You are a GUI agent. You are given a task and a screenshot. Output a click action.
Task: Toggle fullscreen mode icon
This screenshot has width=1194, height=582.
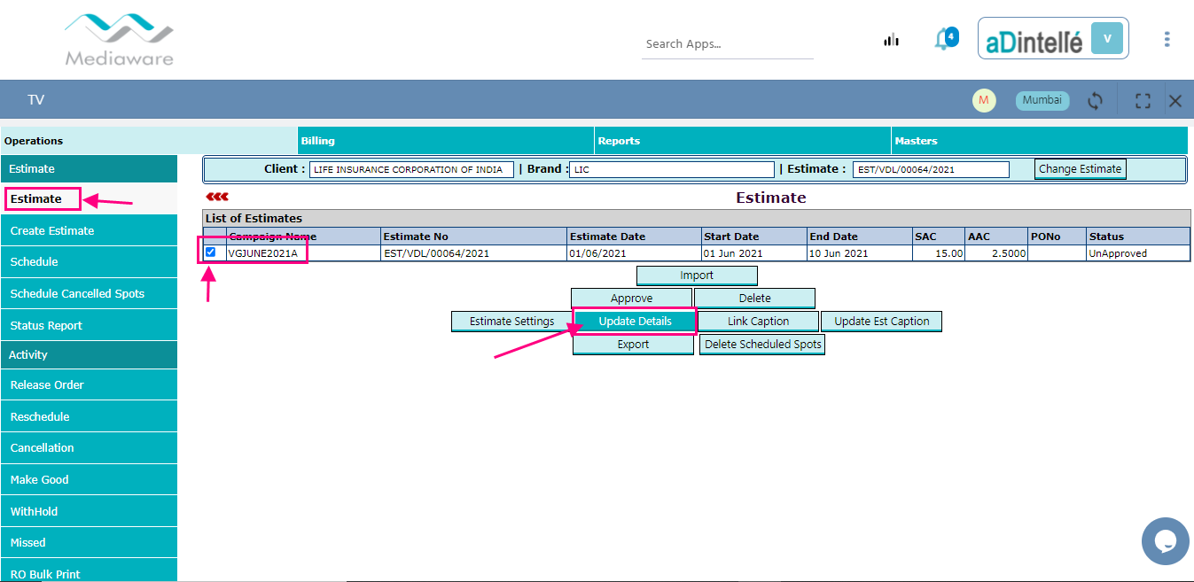pyautogui.click(x=1143, y=101)
